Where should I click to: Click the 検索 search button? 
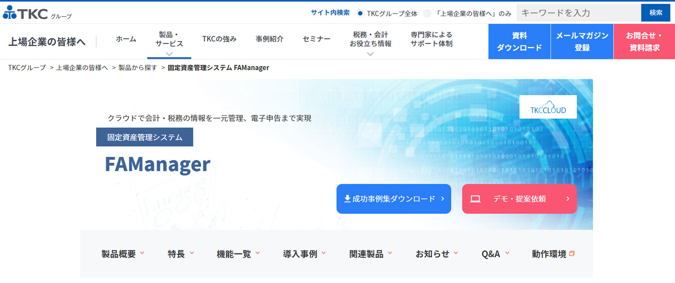[655, 13]
